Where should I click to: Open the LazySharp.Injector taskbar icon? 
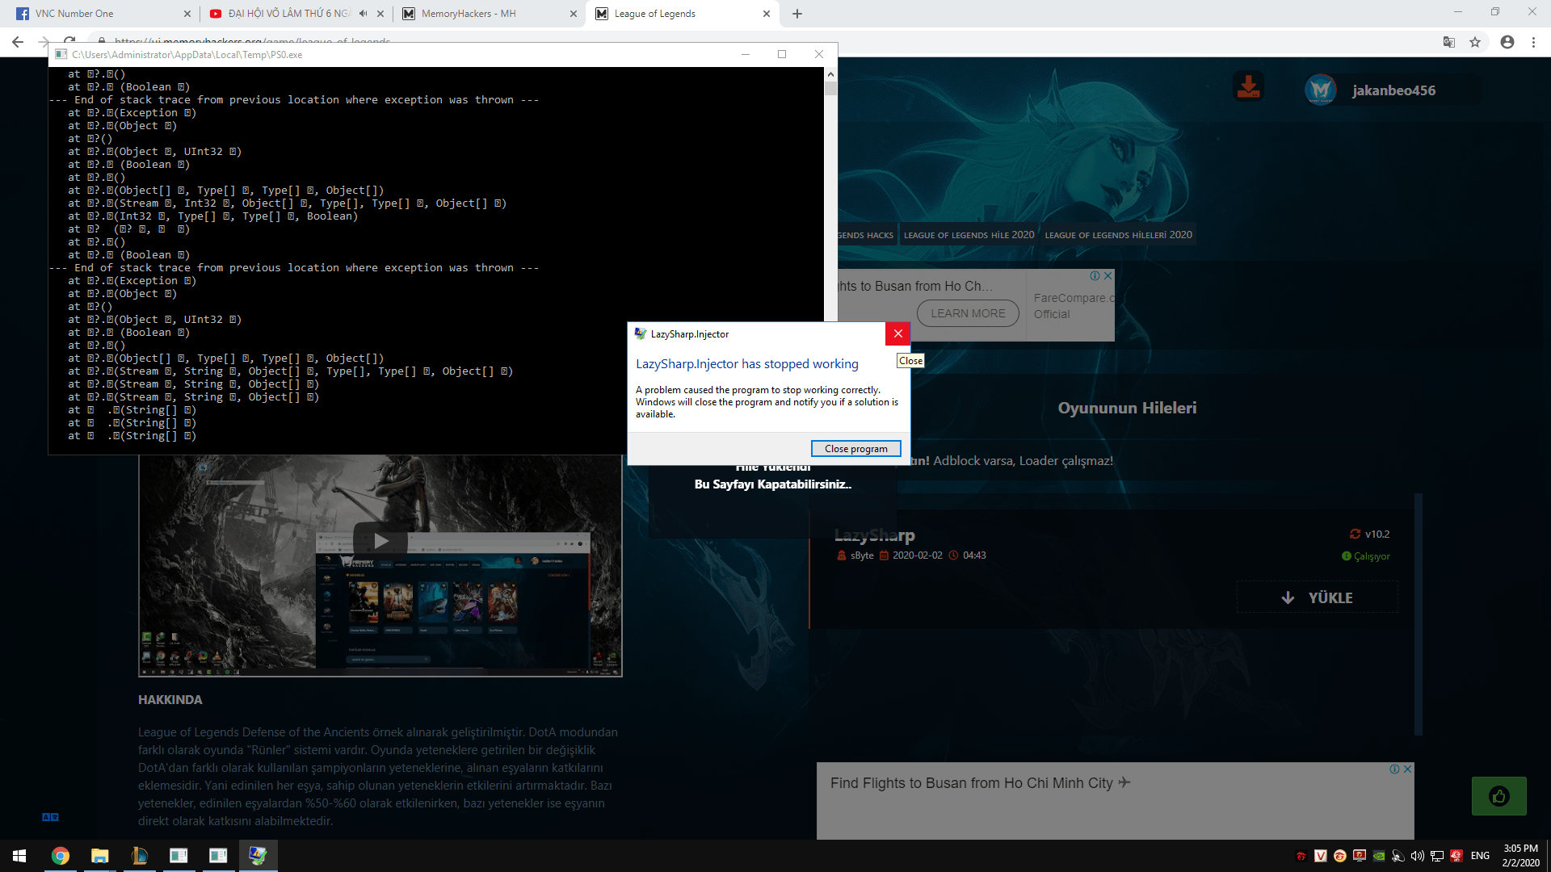pyautogui.click(x=258, y=856)
